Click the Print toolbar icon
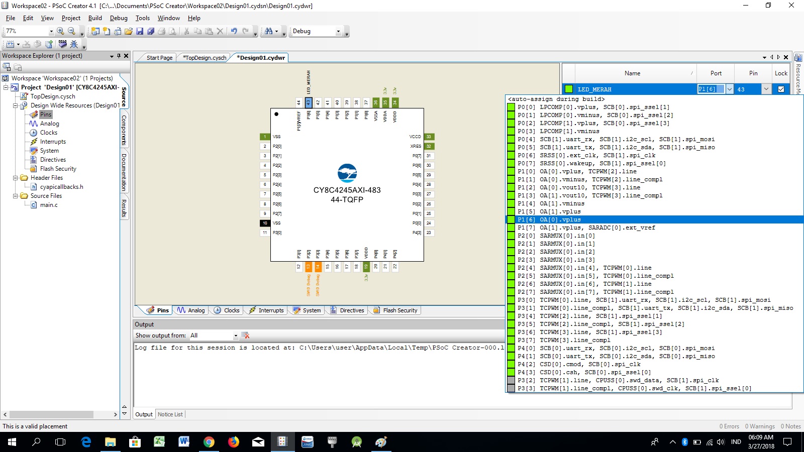Image resolution: width=804 pixels, height=452 pixels. (162, 31)
